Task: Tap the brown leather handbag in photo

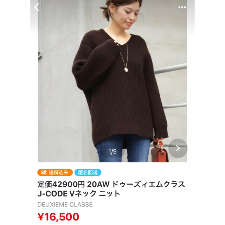Action: (159, 152)
